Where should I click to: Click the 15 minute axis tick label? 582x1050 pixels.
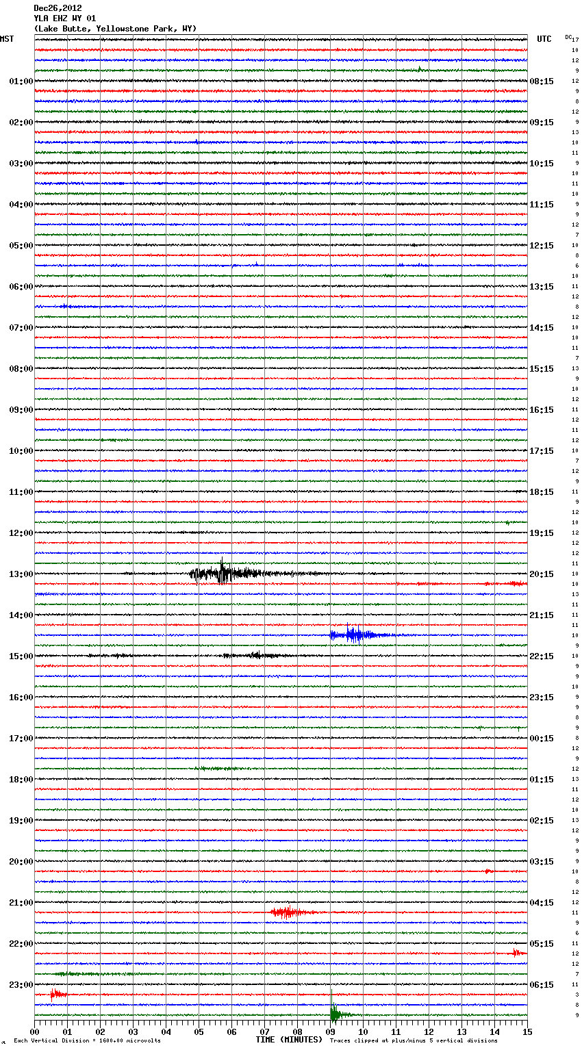527,1032
